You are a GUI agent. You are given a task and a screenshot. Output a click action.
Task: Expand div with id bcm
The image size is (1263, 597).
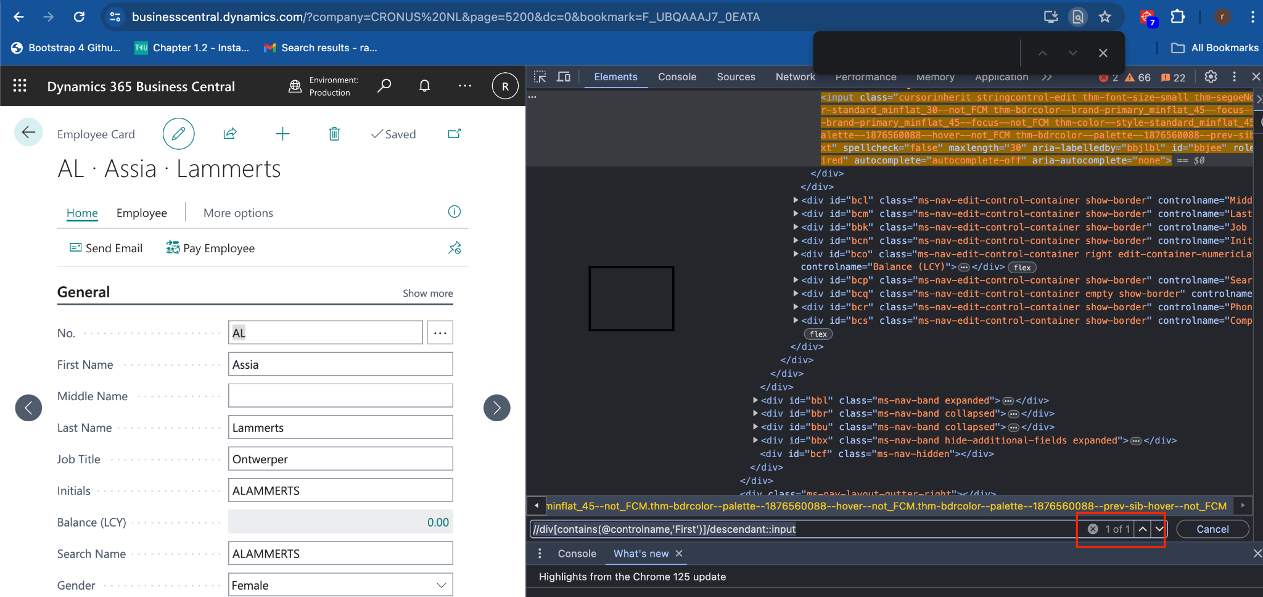(x=796, y=214)
